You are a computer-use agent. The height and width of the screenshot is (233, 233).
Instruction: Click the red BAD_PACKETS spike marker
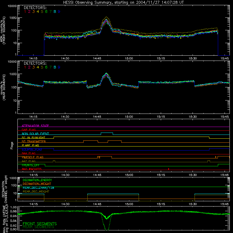(169, 169)
